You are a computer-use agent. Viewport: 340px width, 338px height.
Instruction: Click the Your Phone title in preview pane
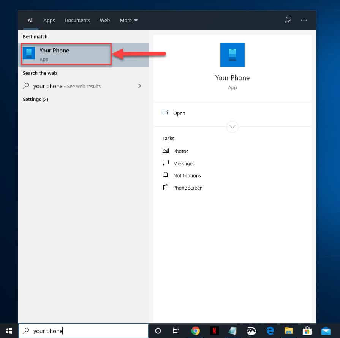[x=232, y=77]
